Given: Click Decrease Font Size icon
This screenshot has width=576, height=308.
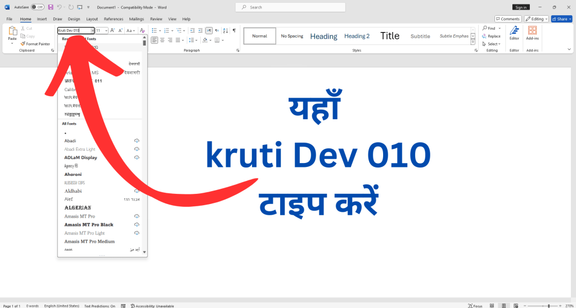Looking at the screenshot, I should pos(120,30).
